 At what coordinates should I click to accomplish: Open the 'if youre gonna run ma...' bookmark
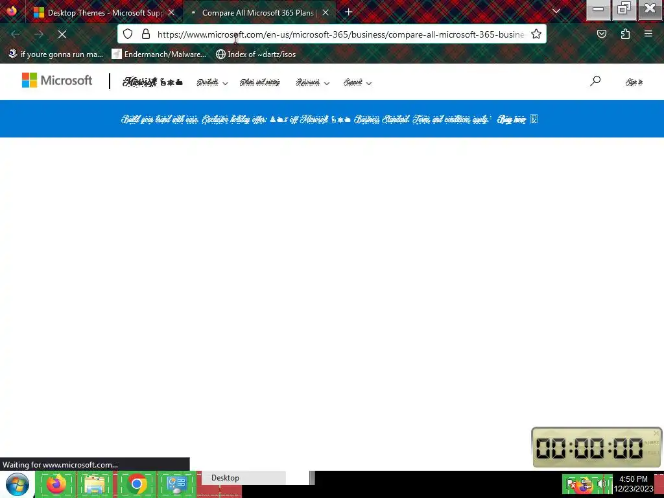click(56, 54)
